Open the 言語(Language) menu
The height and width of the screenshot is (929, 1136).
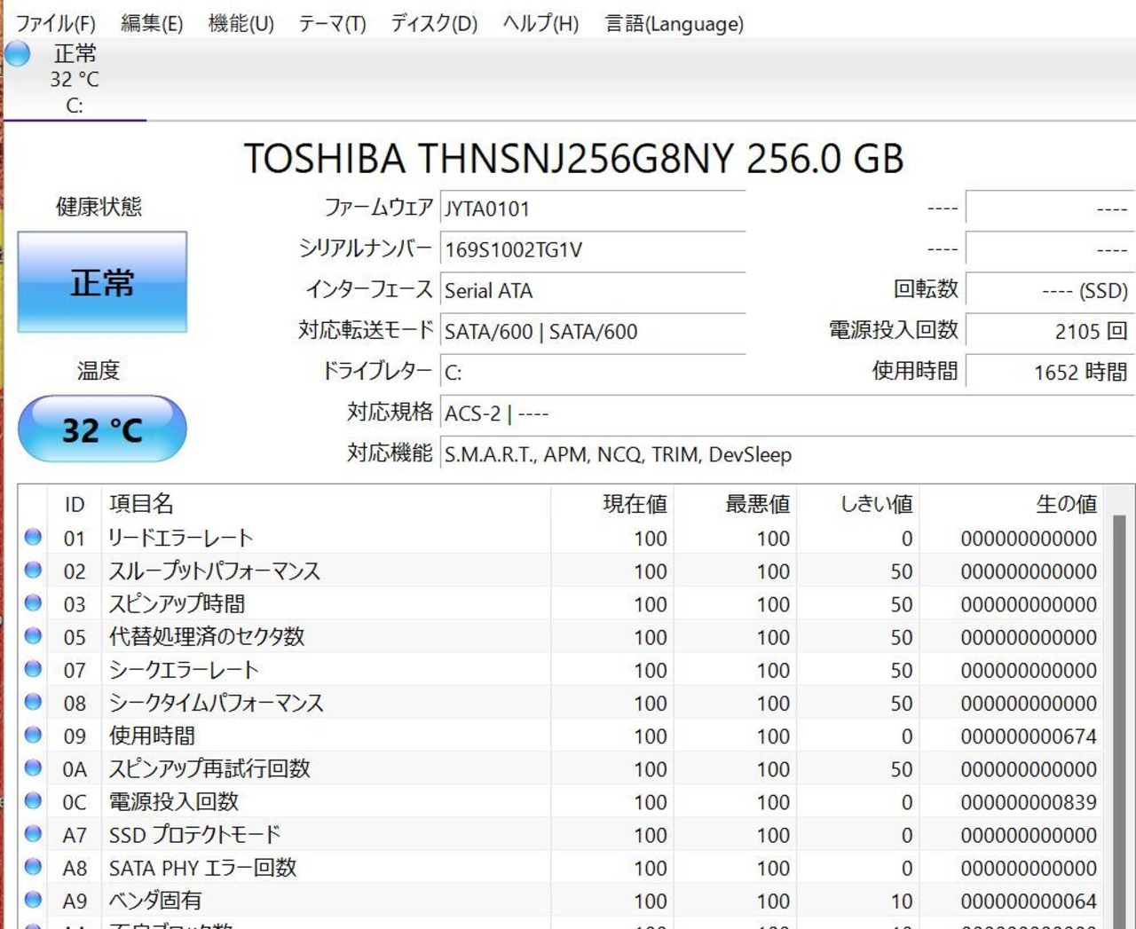[674, 24]
